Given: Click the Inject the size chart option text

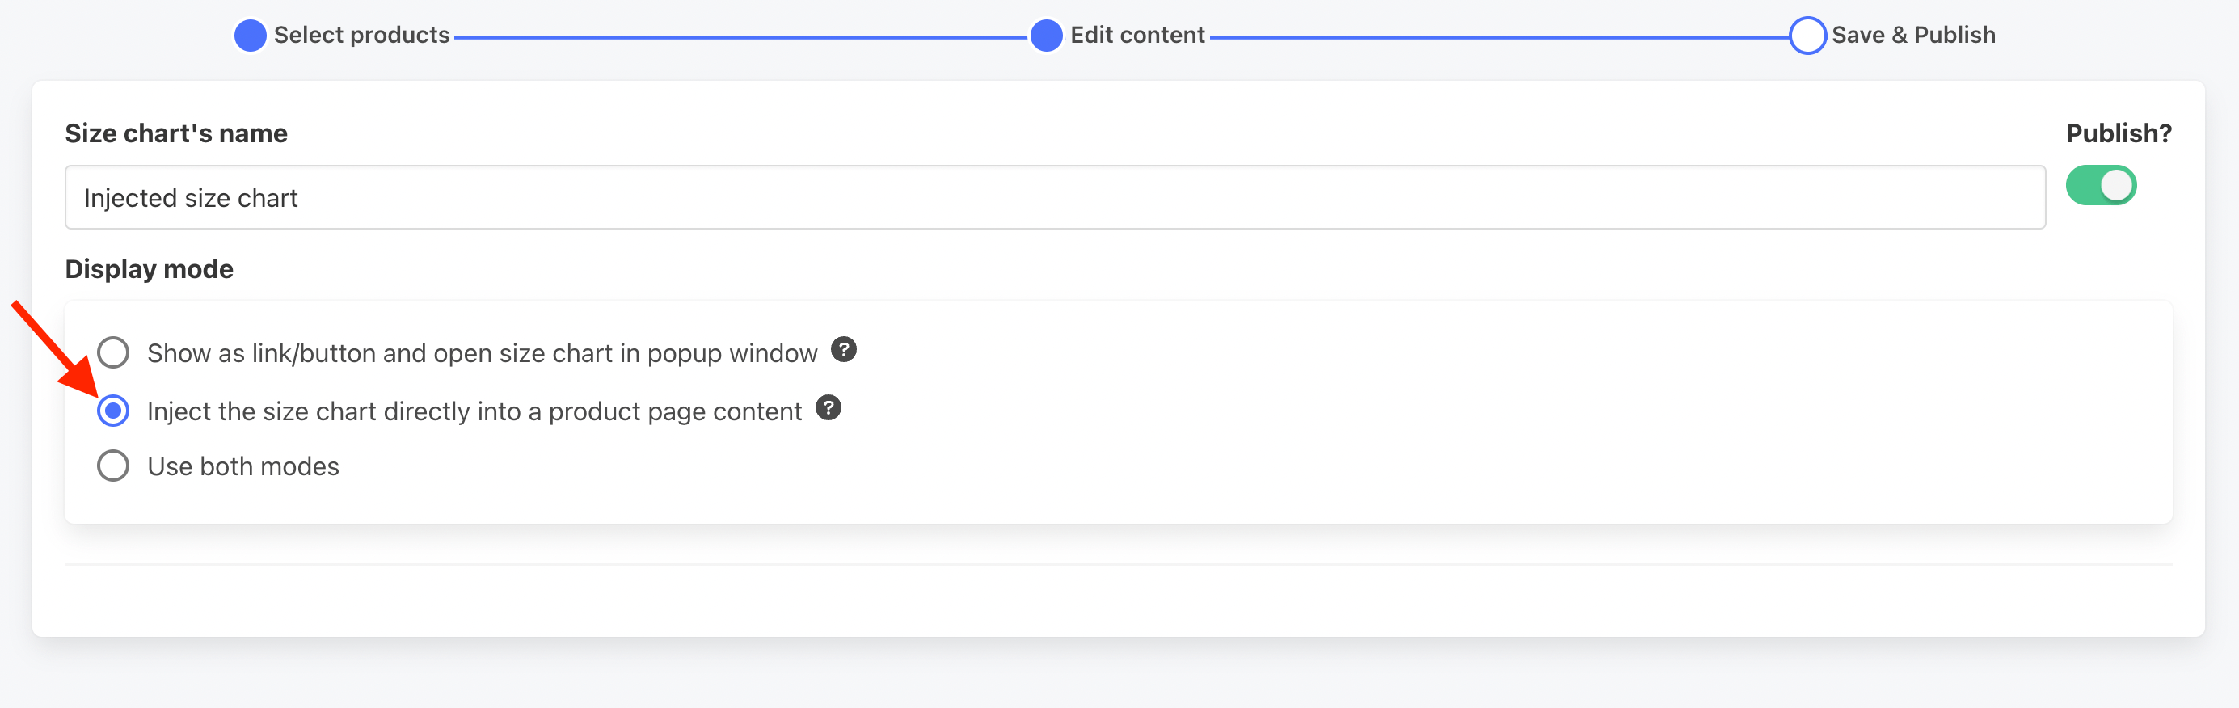Looking at the screenshot, I should 474,411.
